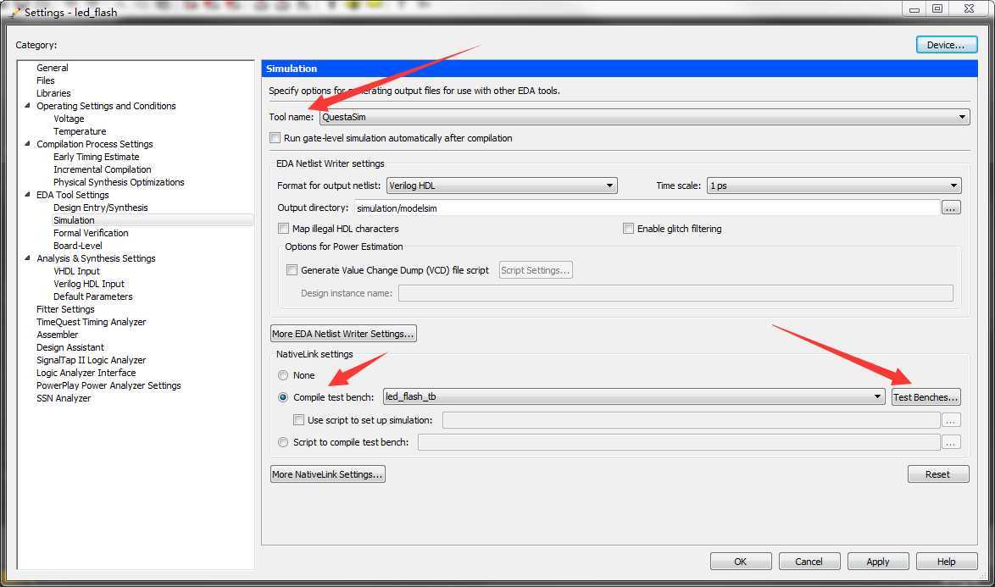Open Early Timing Estimate settings

click(x=96, y=157)
